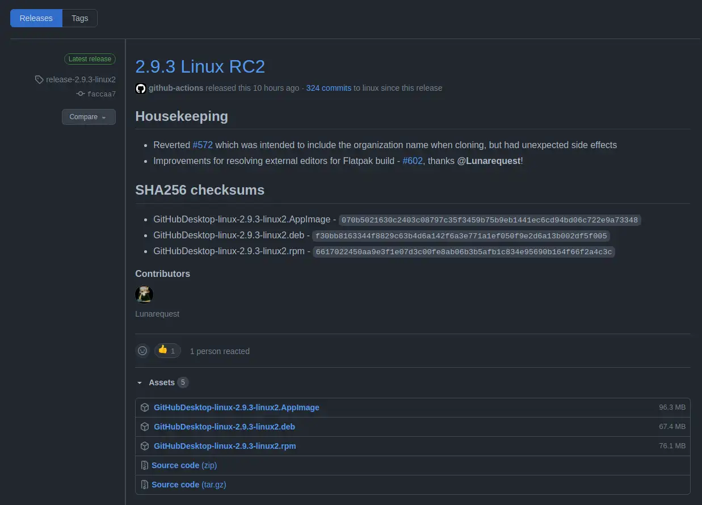Click file icon beside Source code (tar.gz)
The image size is (702, 505).
coord(145,485)
